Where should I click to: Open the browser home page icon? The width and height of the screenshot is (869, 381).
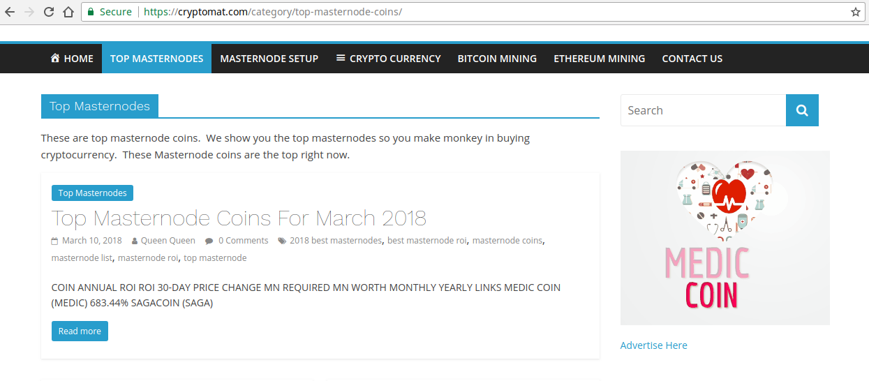tap(68, 12)
